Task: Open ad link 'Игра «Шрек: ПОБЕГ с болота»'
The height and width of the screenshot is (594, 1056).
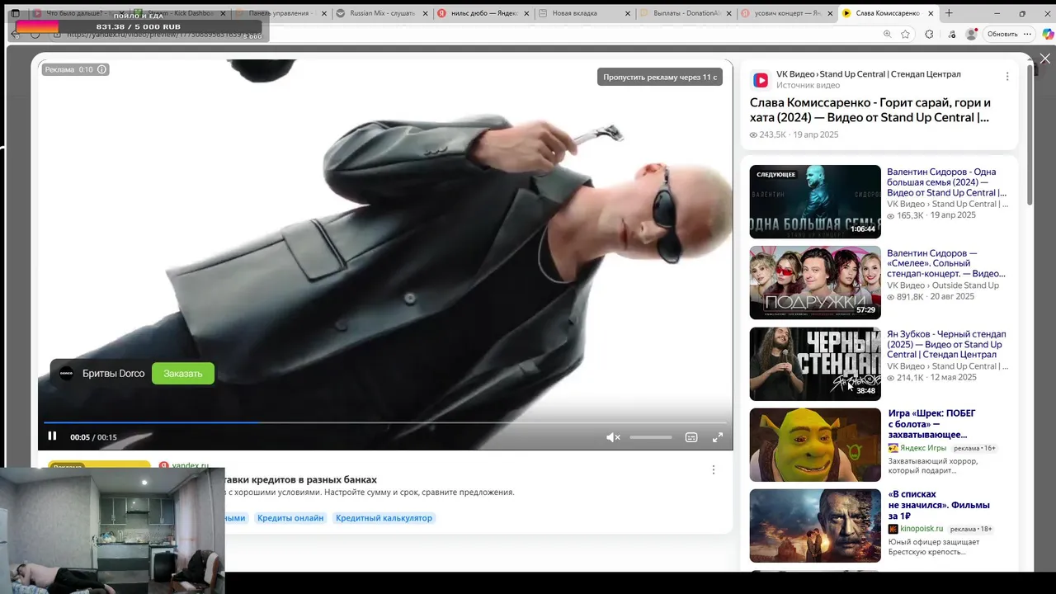Action: tap(932, 424)
